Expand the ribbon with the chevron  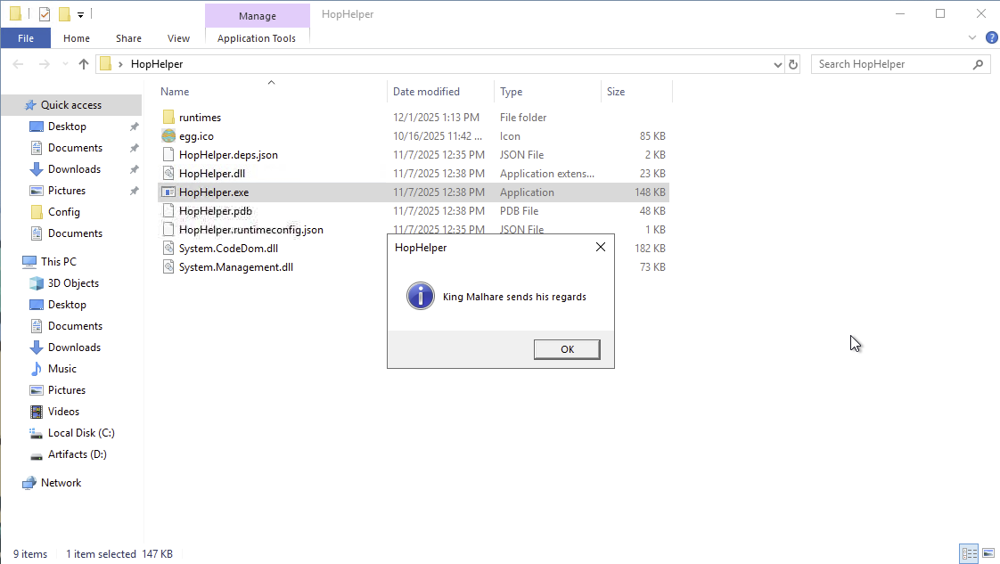(972, 37)
